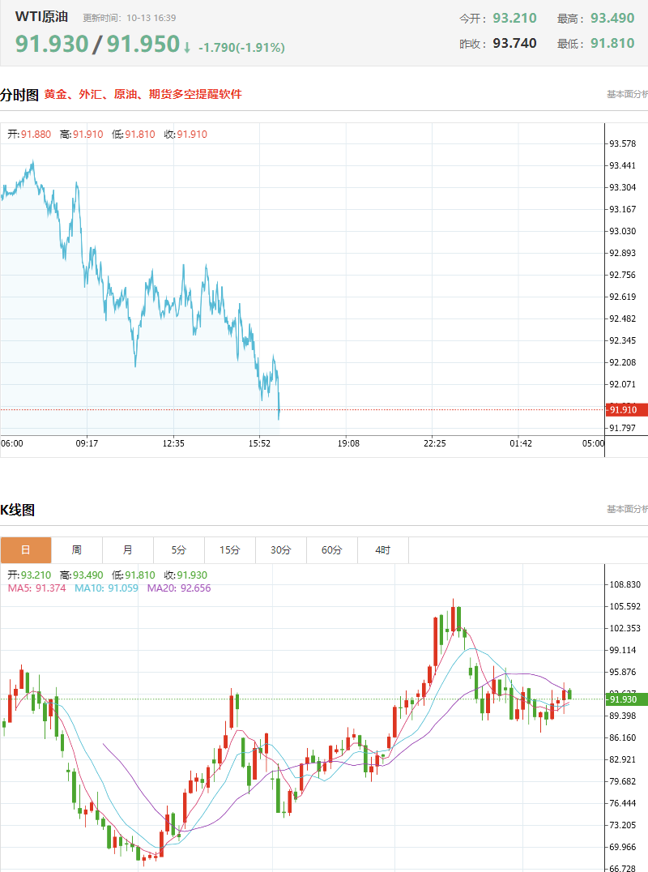Open 基本面分析 link beside K线图 heading
Screen dimensions: 648x872
[x=628, y=509]
